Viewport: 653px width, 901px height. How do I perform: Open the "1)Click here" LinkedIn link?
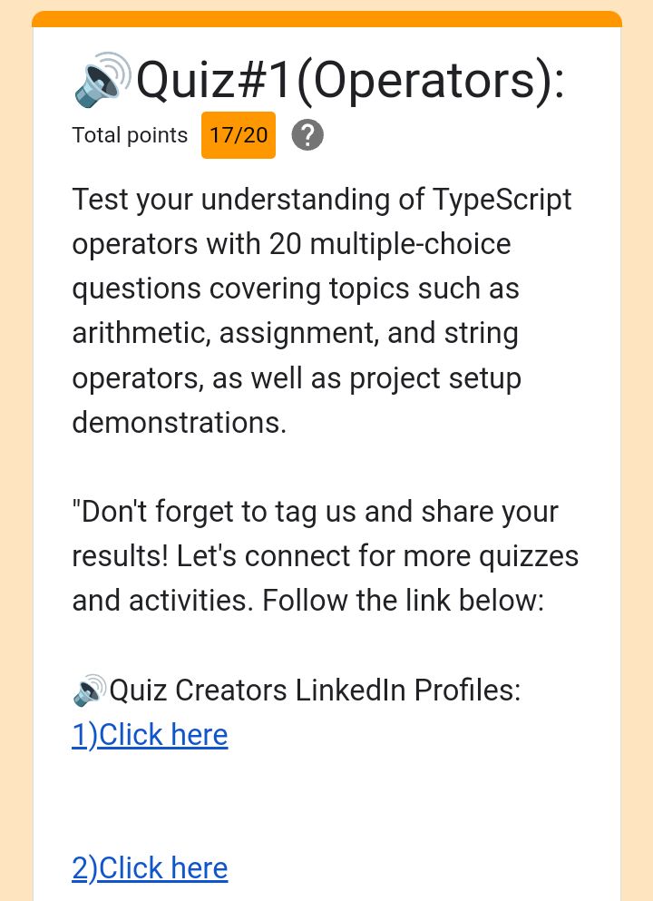pos(150,734)
